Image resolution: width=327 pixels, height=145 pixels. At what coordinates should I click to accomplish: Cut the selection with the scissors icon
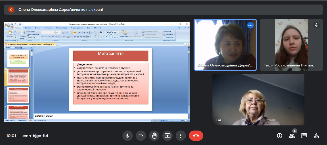15,31
